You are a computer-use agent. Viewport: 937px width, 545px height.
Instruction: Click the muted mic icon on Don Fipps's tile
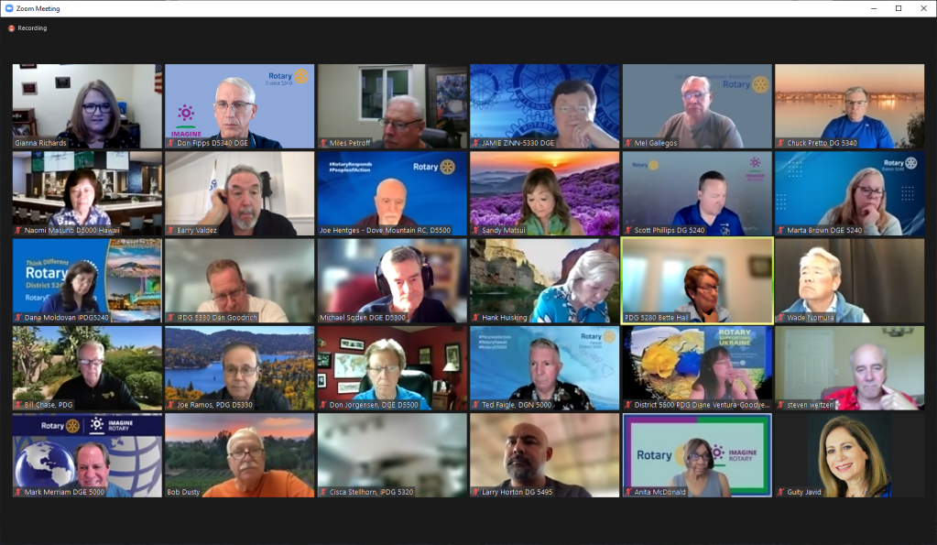pyautogui.click(x=170, y=143)
